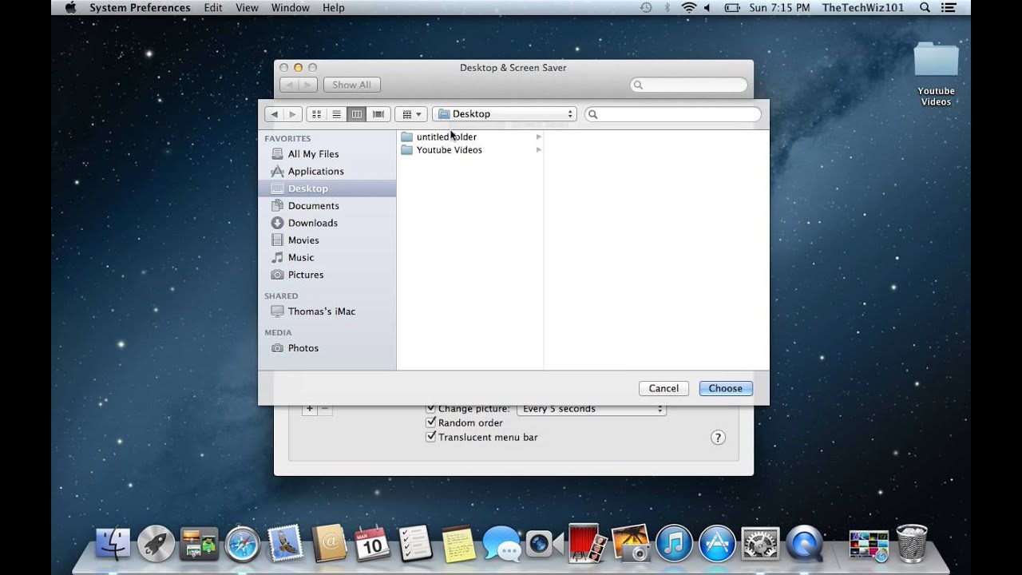Screen dimensions: 1022x575
Task: Go back in the file dialog
Action: pos(274,114)
